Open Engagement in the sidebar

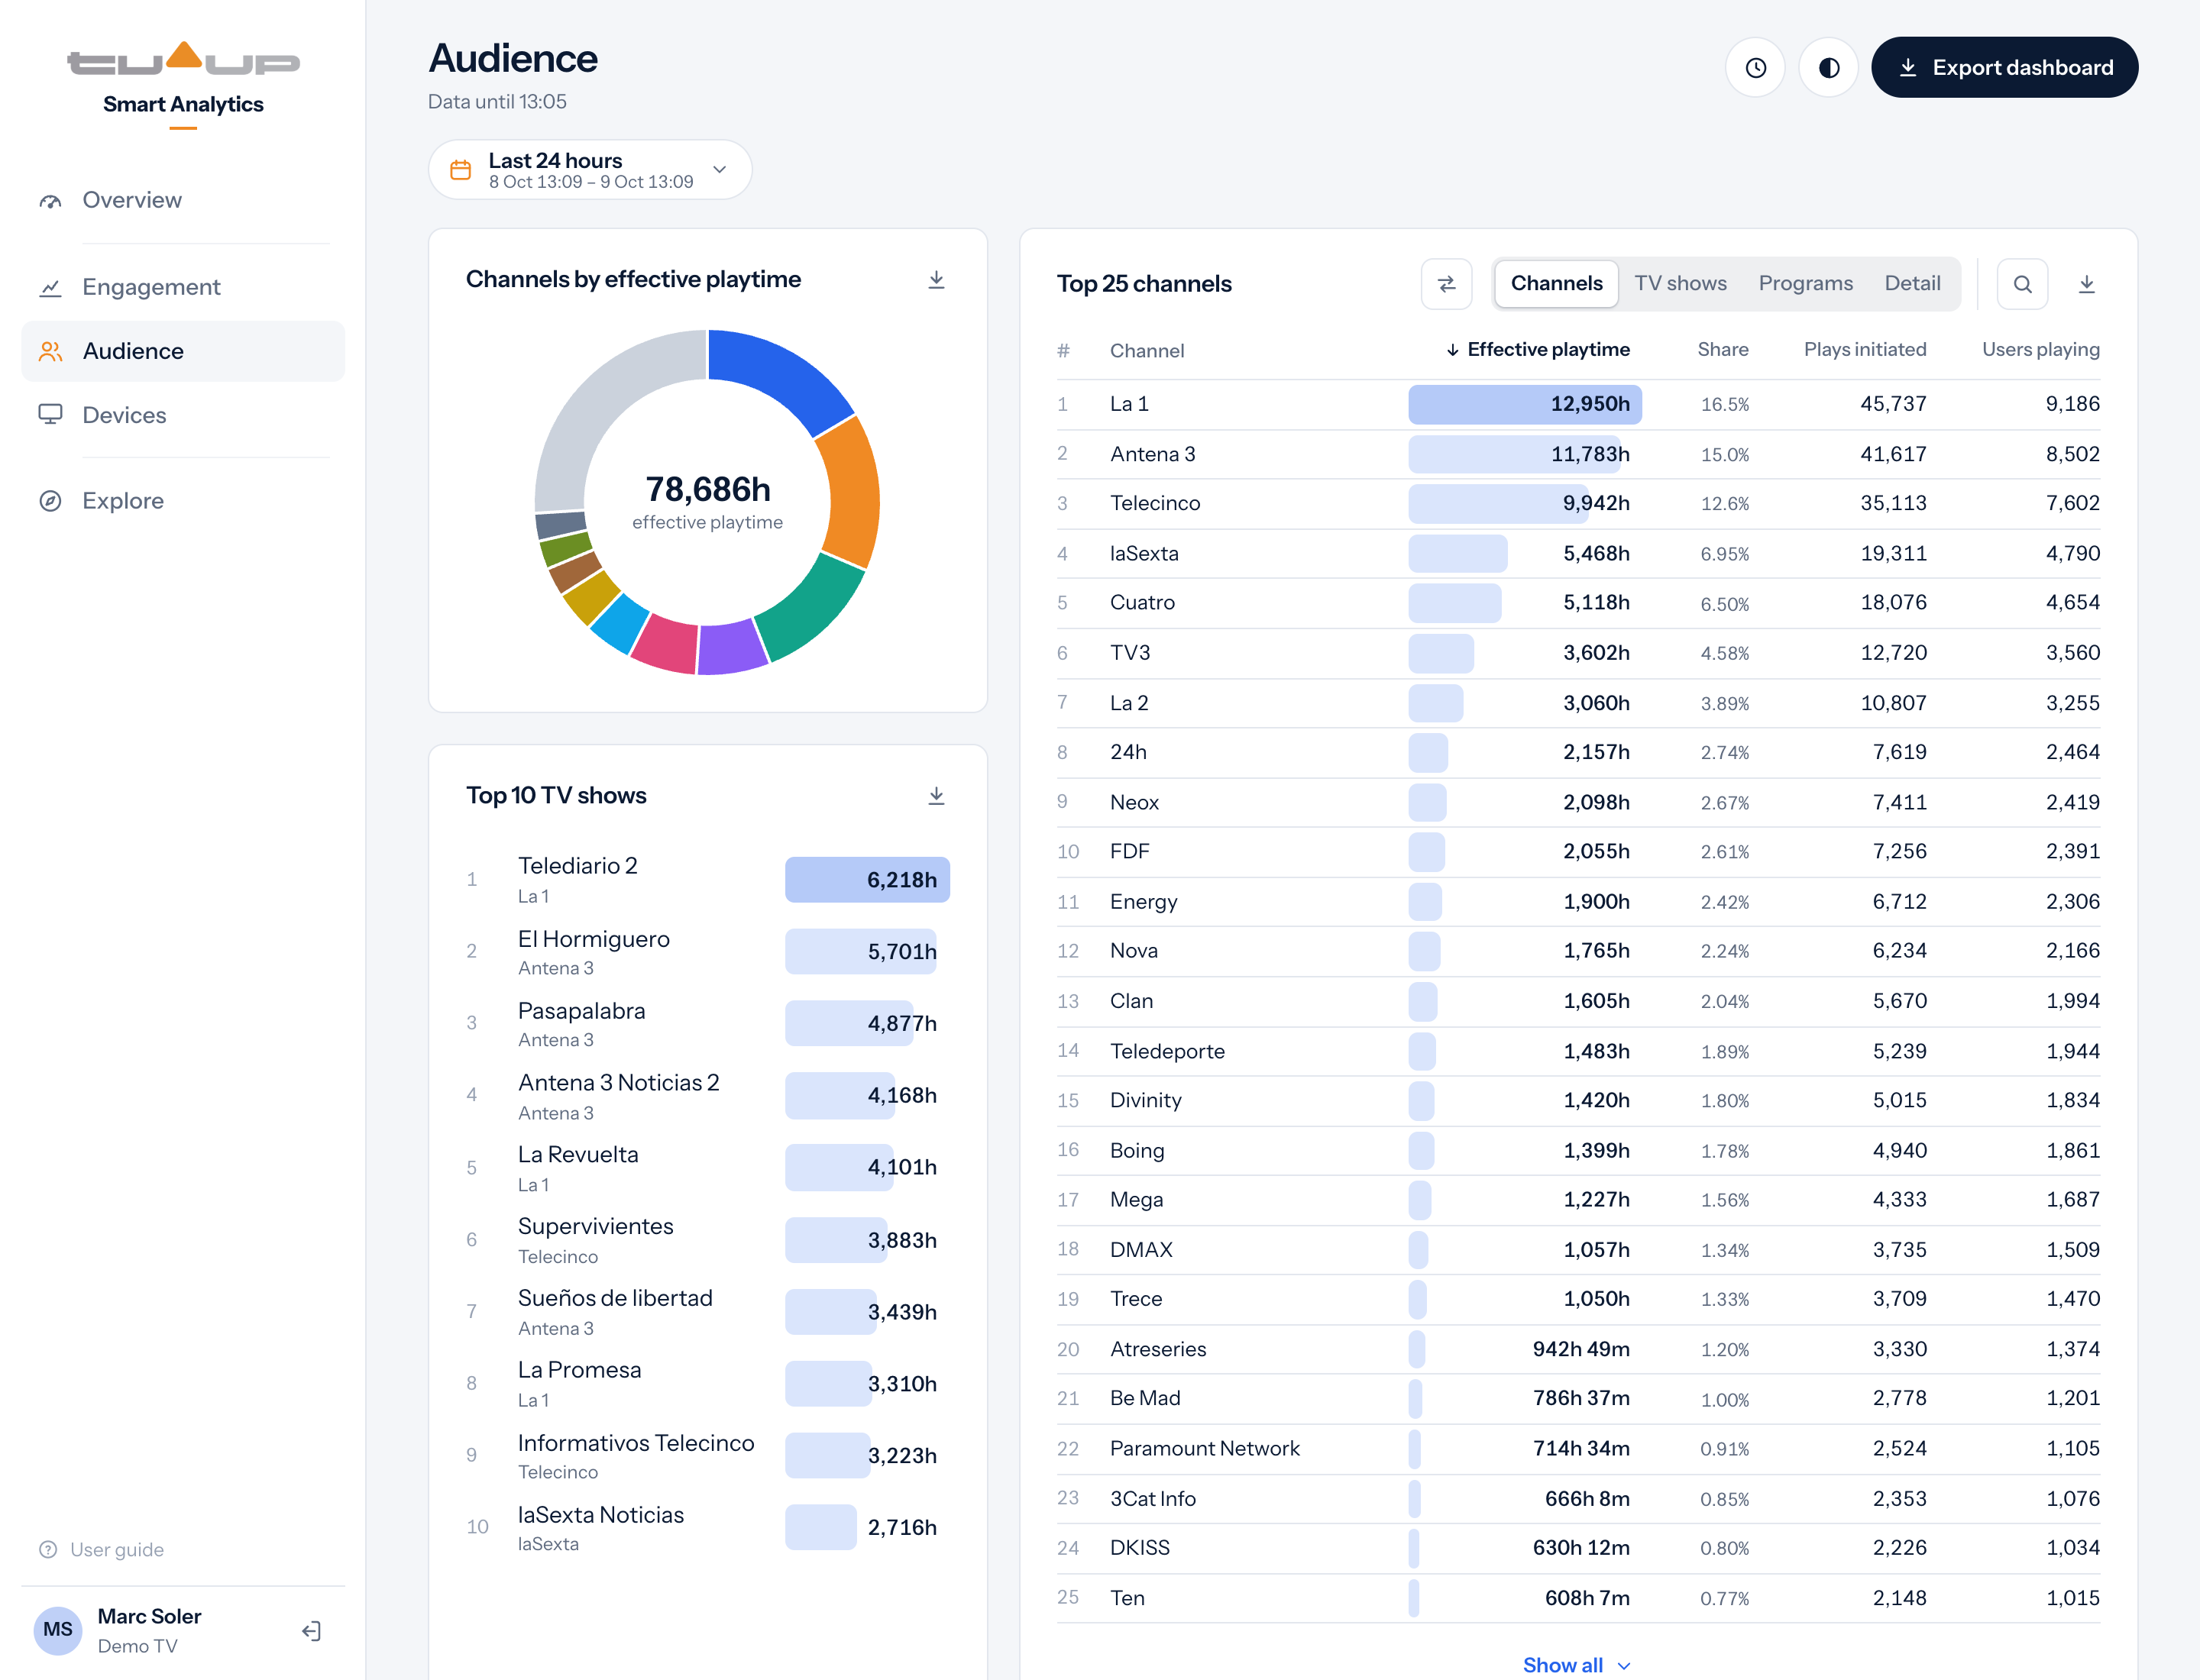(x=183, y=287)
